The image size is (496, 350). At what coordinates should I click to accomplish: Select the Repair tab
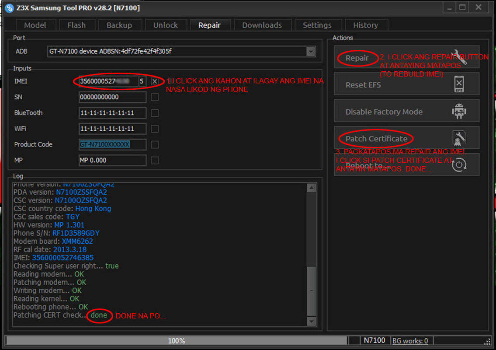(209, 25)
